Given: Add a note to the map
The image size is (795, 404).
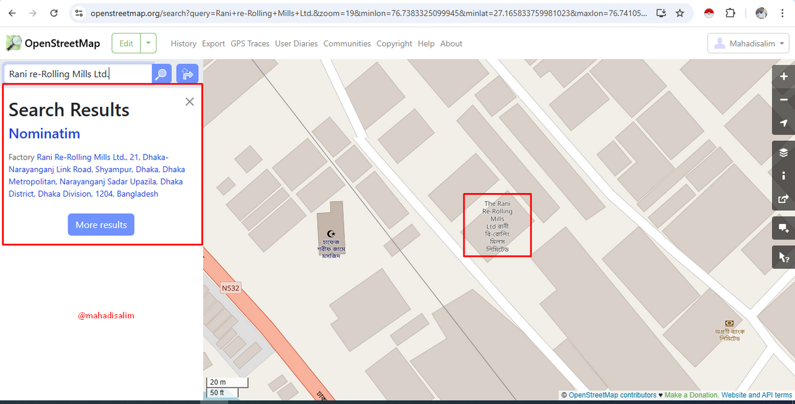Looking at the screenshot, I should (x=783, y=228).
